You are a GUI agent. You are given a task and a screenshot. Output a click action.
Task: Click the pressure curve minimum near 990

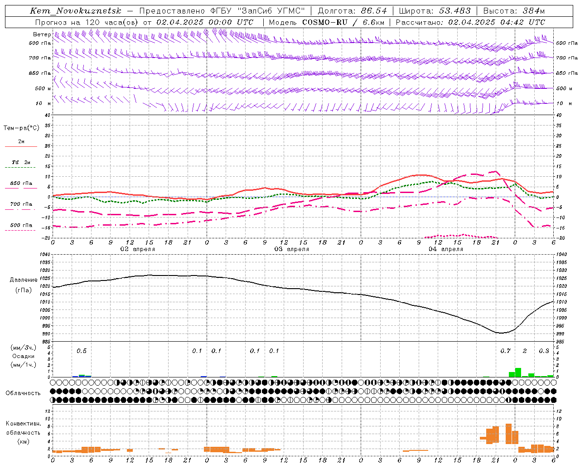502,333
